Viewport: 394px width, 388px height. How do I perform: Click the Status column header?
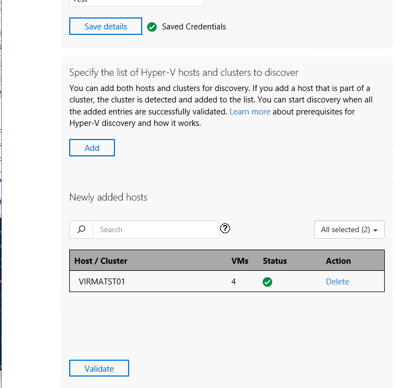pos(275,261)
